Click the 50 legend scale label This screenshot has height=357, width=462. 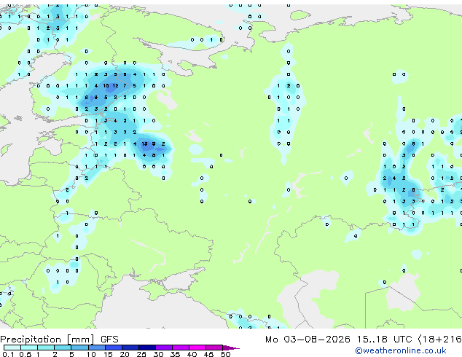[225, 354]
